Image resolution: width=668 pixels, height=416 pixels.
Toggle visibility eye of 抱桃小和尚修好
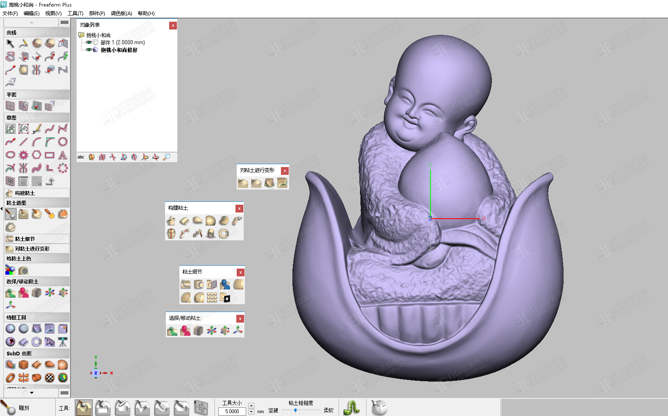89,50
